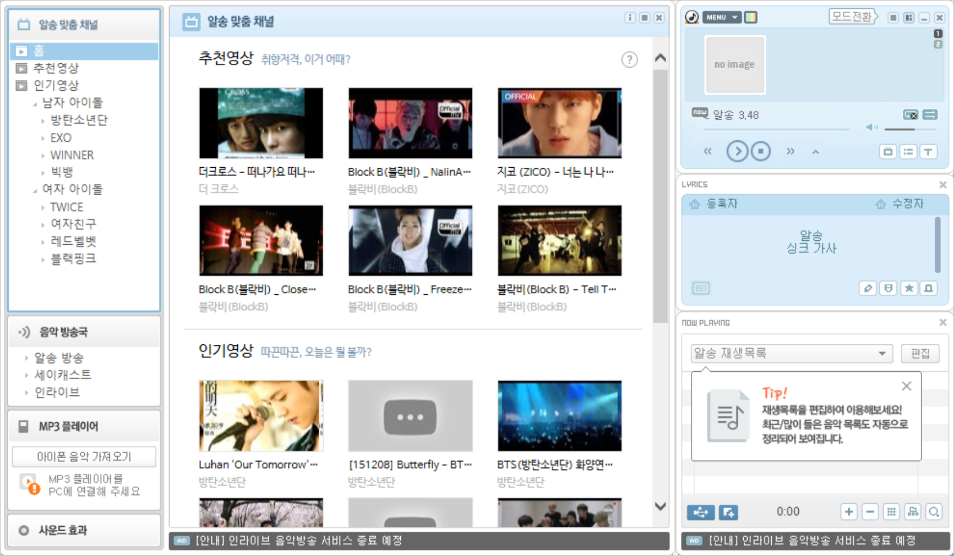Click the bottom 인라이브 notice under the channel panel
The height and width of the screenshot is (556, 954).
419,541
